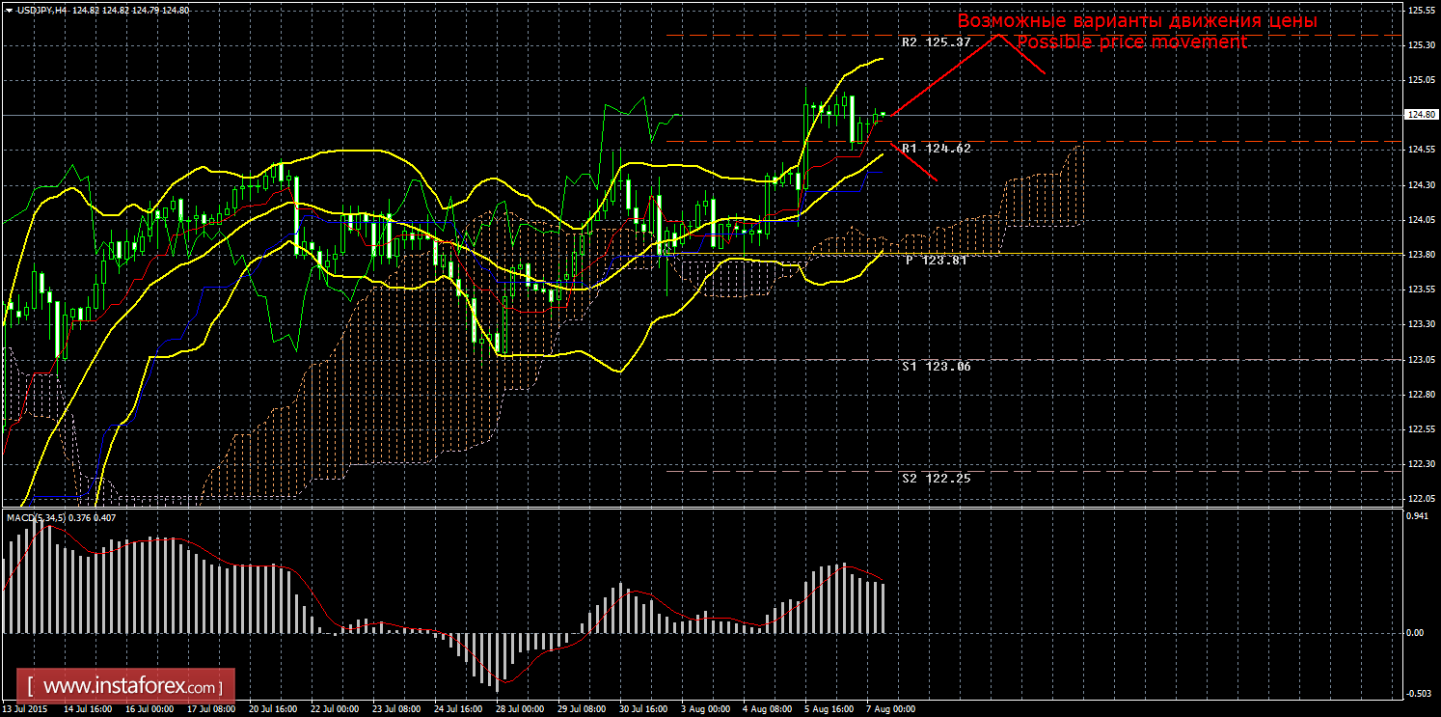Viewport: 1441px width, 717px height.
Task: Click the Russian 'Возможные варианты движения цены' annotation
Action: 1136,20
